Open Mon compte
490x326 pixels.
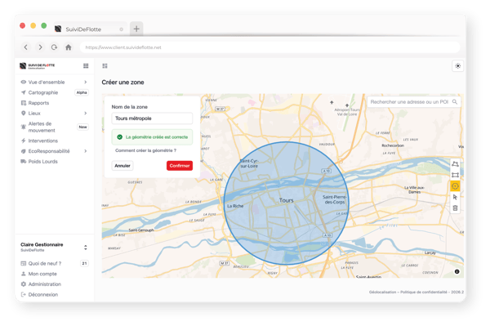pos(42,274)
